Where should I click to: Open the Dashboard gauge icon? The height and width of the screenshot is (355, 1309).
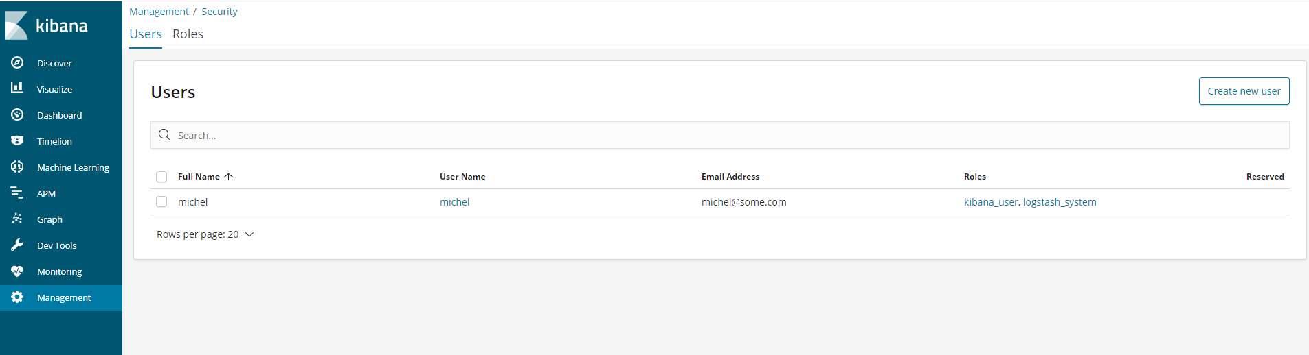point(17,115)
